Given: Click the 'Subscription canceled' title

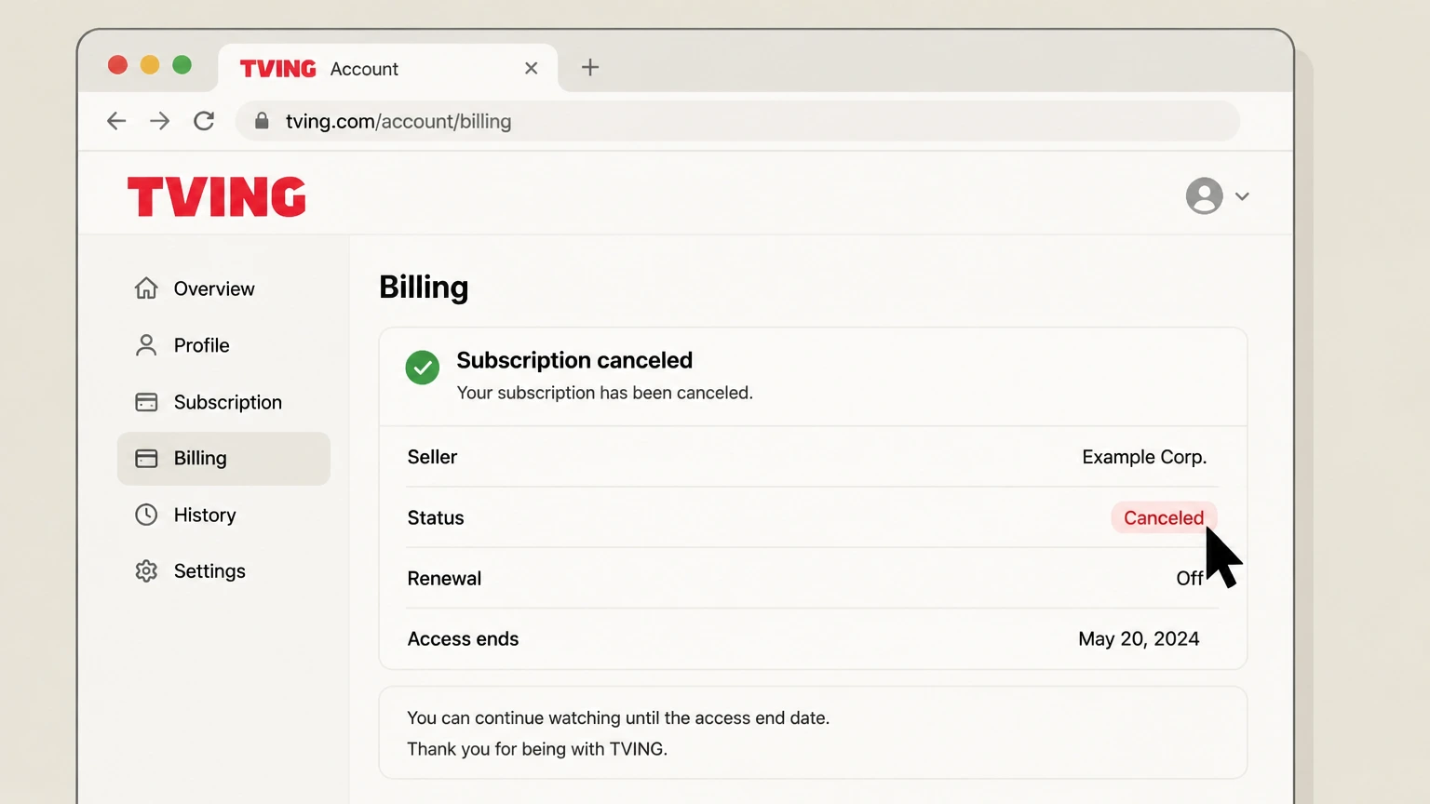Looking at the screenshot, I should coord(574,360).
